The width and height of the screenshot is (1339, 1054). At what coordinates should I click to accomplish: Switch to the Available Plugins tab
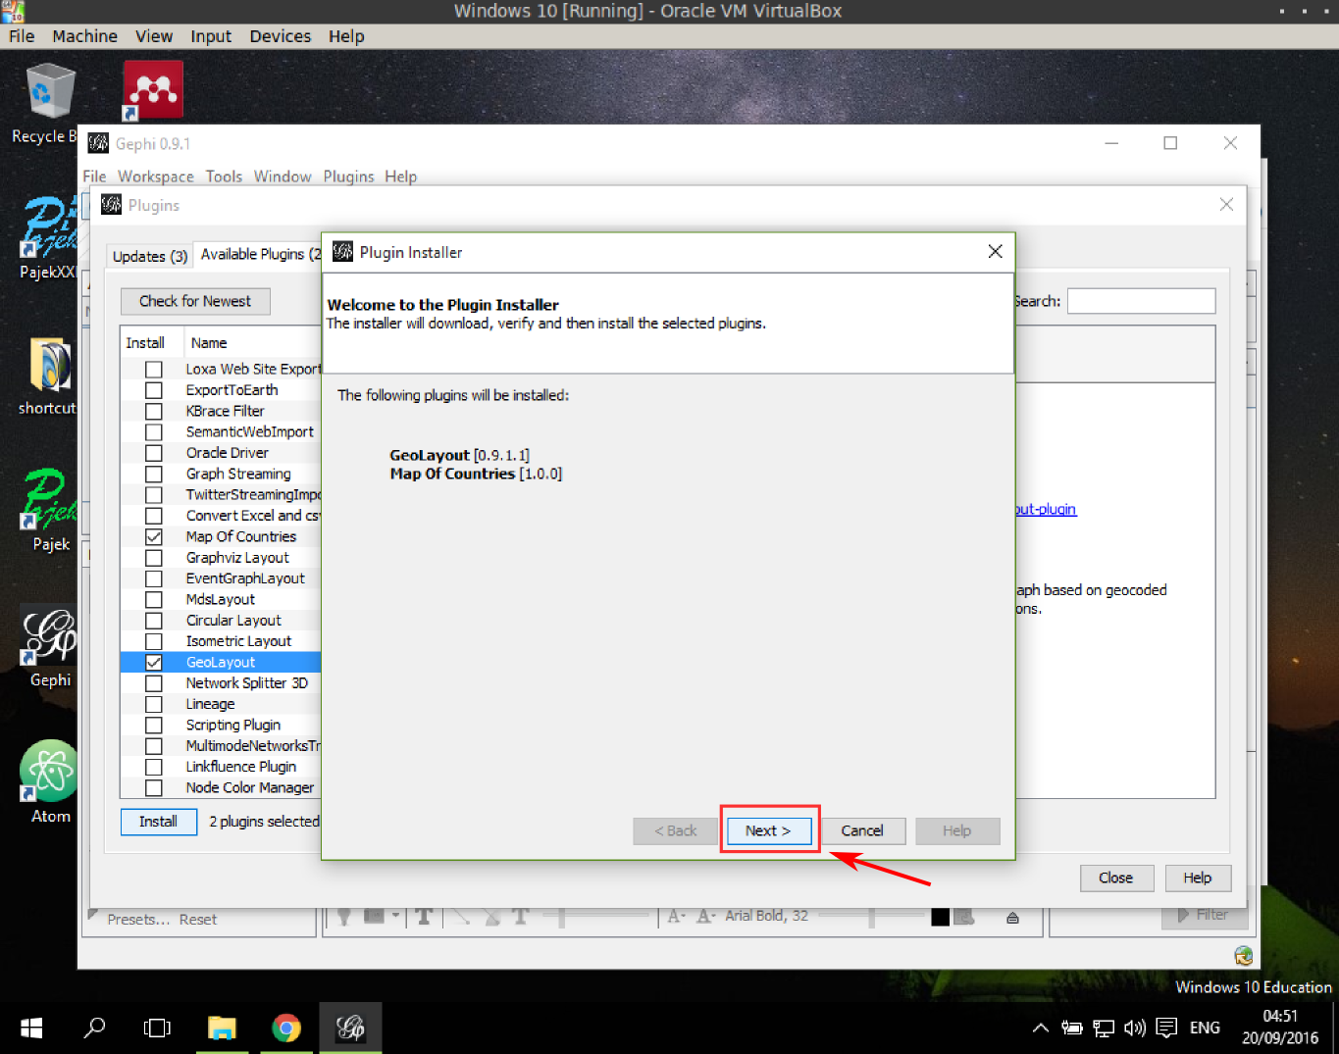point(259,254)
